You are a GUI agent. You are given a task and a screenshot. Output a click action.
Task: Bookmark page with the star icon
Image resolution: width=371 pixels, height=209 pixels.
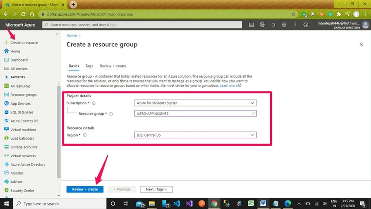[293, 14]
